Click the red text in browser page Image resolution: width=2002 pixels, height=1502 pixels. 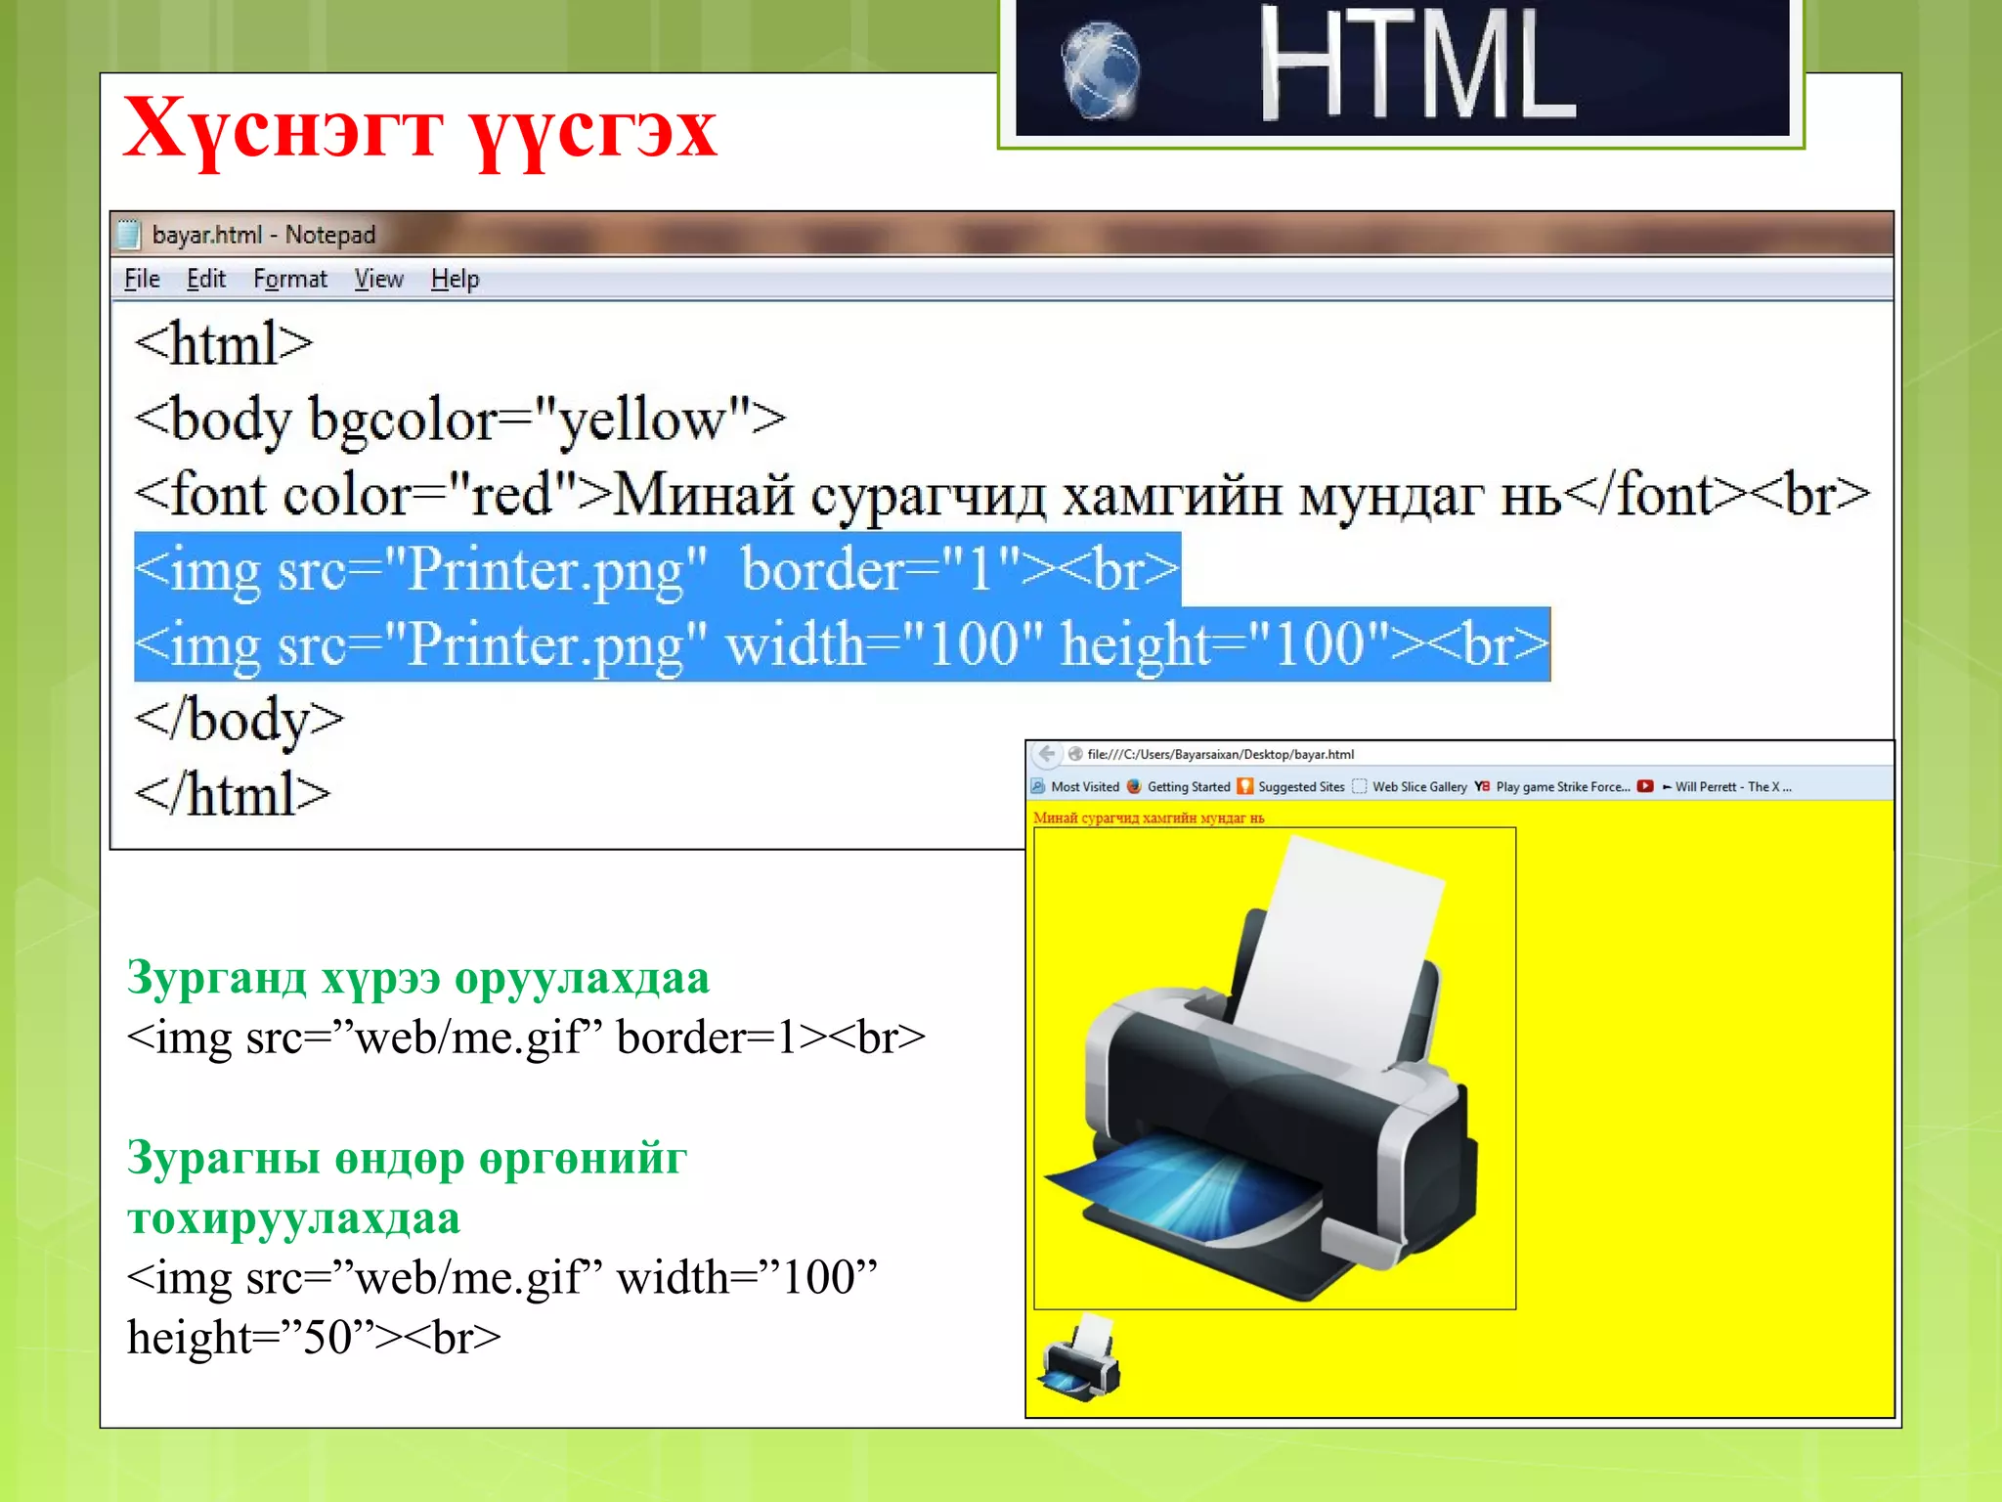coord(1149,817)
